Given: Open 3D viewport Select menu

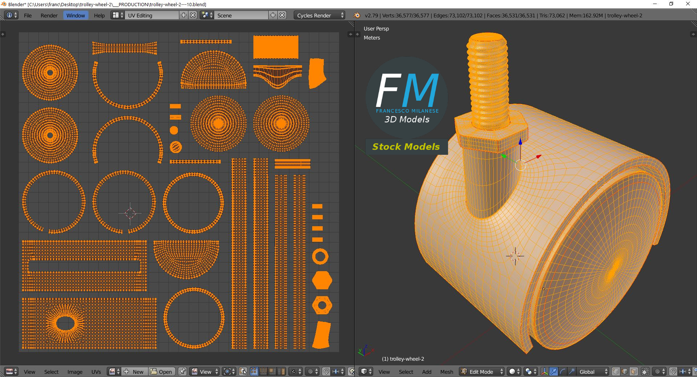Looking at the screenshot, I should (x=406, y=372).
